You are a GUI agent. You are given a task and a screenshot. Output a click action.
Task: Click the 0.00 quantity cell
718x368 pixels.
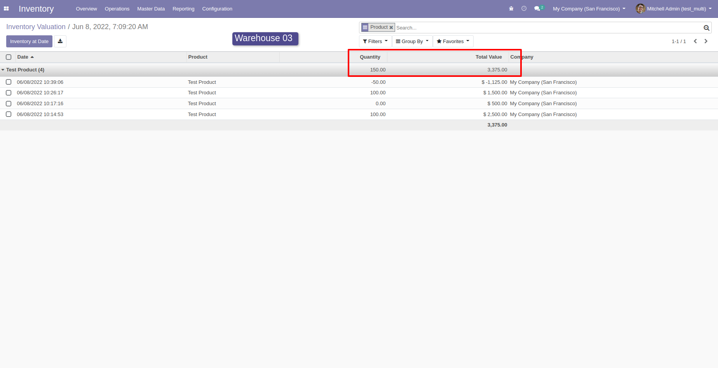pyautogui.click(x=381, y=104)
